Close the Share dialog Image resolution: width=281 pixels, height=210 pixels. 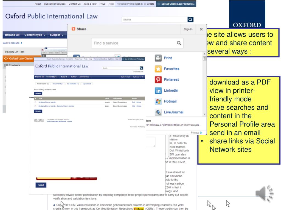coord(201,29)
